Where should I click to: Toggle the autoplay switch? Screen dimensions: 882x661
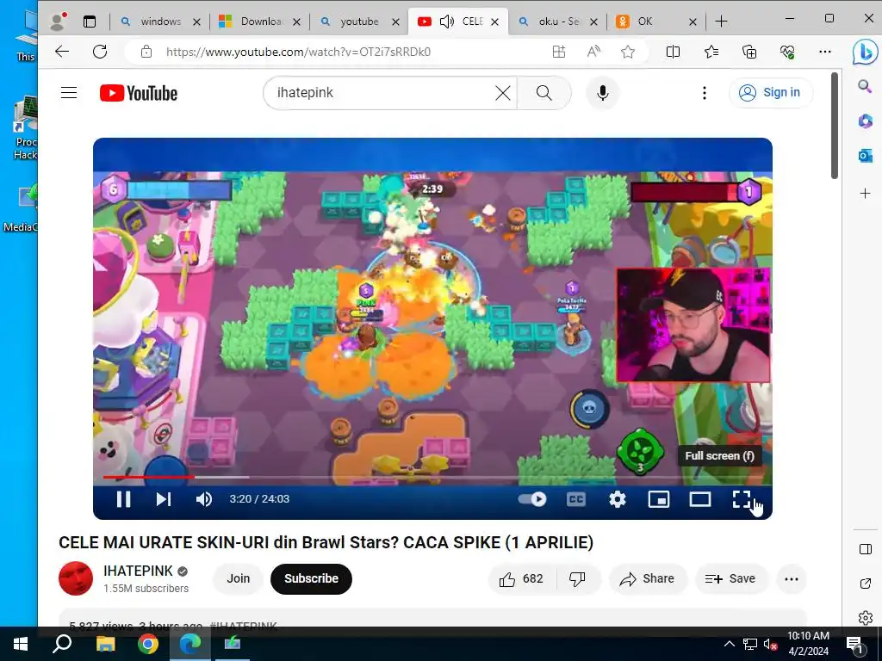click(x=532, y=499)
